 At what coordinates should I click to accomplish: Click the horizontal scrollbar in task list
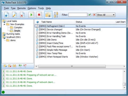(x=72, y=66)
